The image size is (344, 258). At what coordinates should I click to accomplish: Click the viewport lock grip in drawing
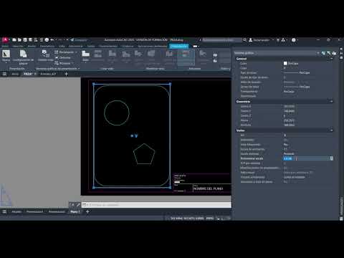(x=132, y=135)
